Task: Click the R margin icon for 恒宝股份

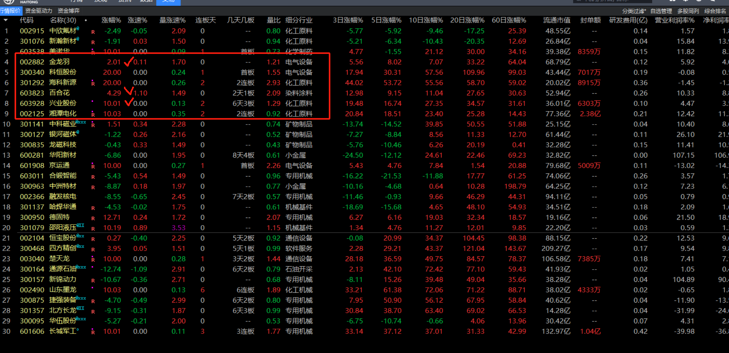Action: 93,239
